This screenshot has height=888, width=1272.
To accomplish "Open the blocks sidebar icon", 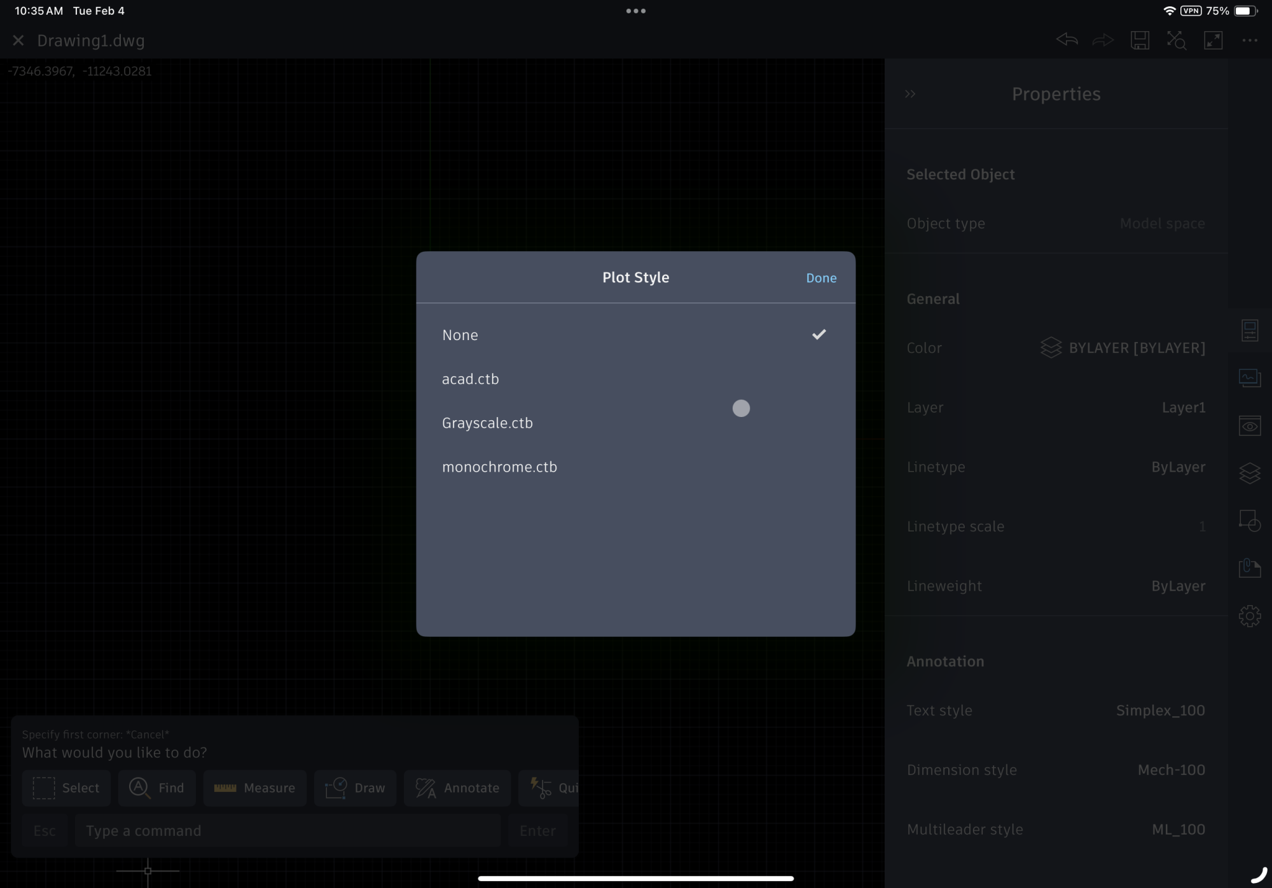I will pos(1249,521).
